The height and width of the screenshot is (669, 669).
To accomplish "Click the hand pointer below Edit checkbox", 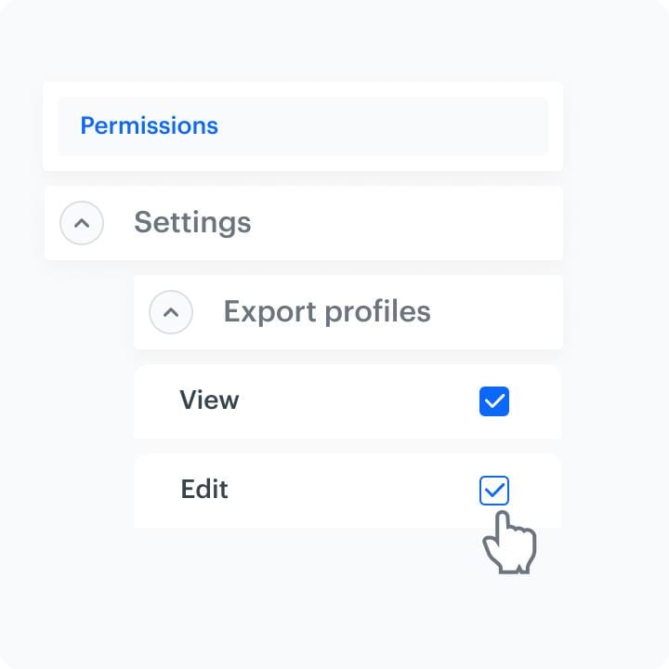I will (x=507, y=544).
